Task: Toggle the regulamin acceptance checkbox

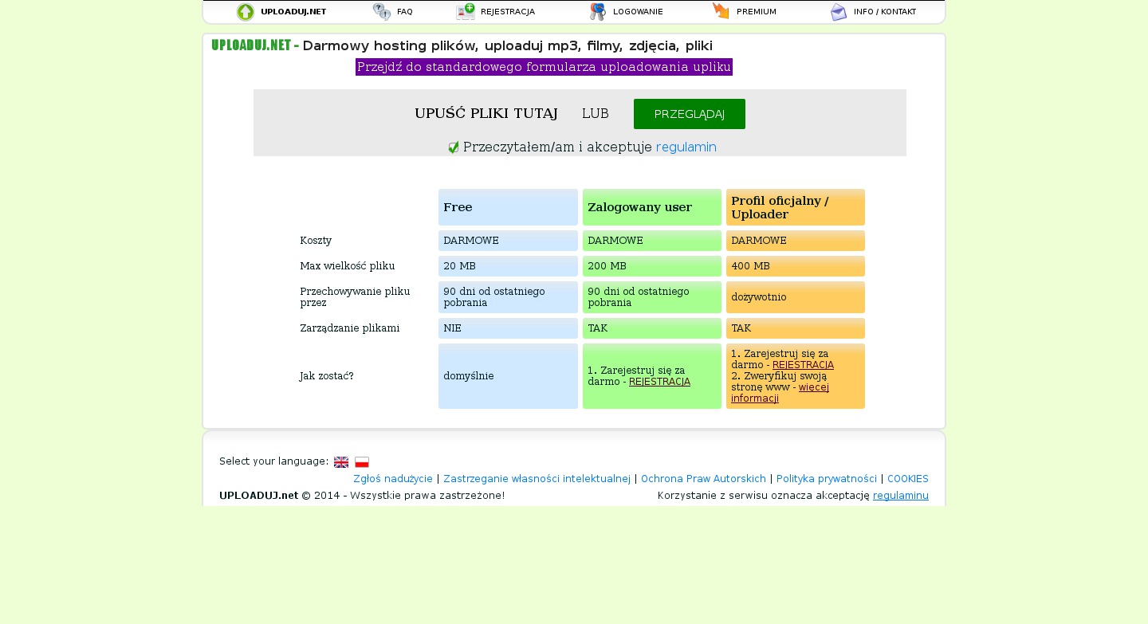Action: pos(454,147)
